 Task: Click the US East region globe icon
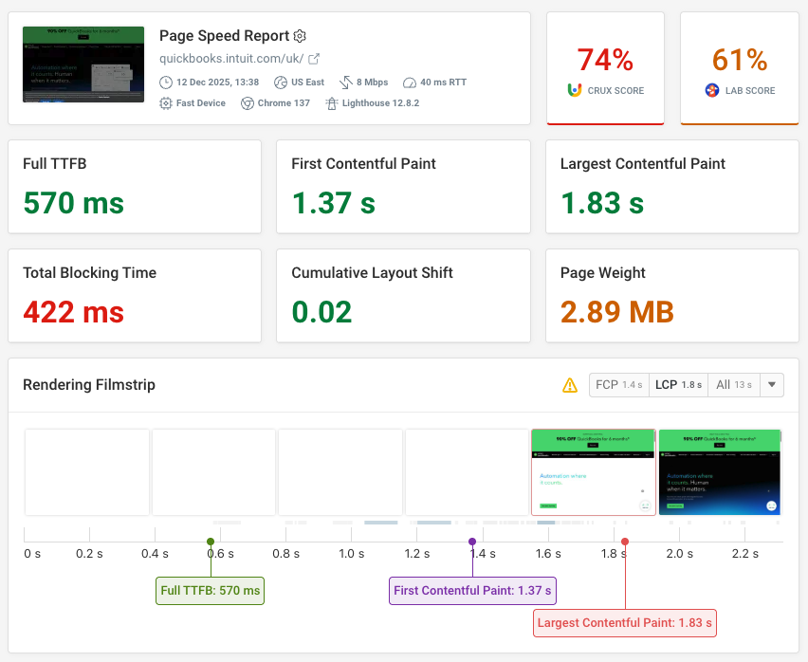click(280, 82)
